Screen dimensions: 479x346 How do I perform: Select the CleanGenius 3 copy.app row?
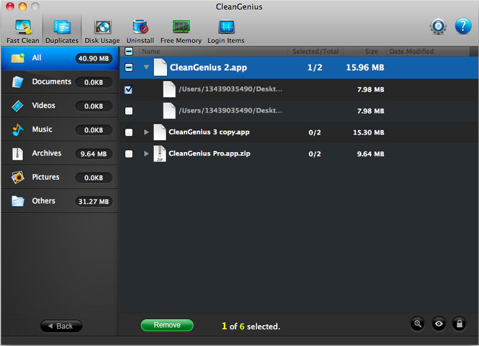(299, 132)
